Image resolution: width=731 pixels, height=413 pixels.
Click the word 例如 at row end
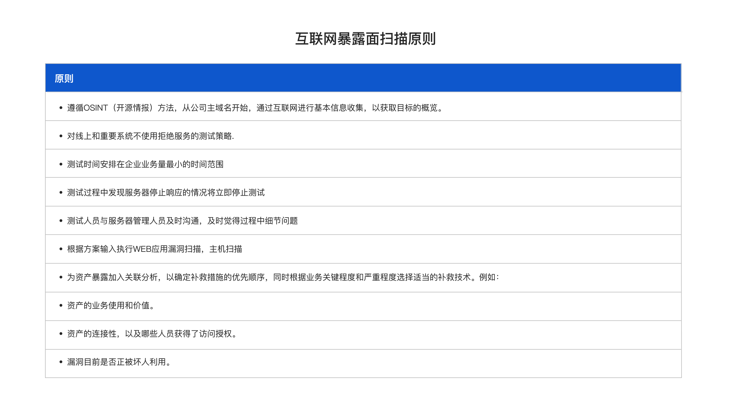[x=487, y=277]
